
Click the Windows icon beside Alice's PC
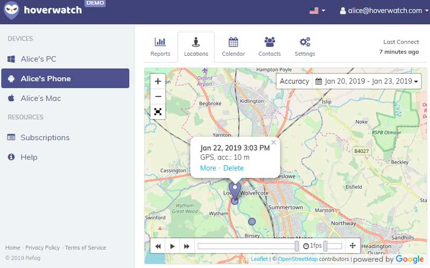tap(11, 59)
